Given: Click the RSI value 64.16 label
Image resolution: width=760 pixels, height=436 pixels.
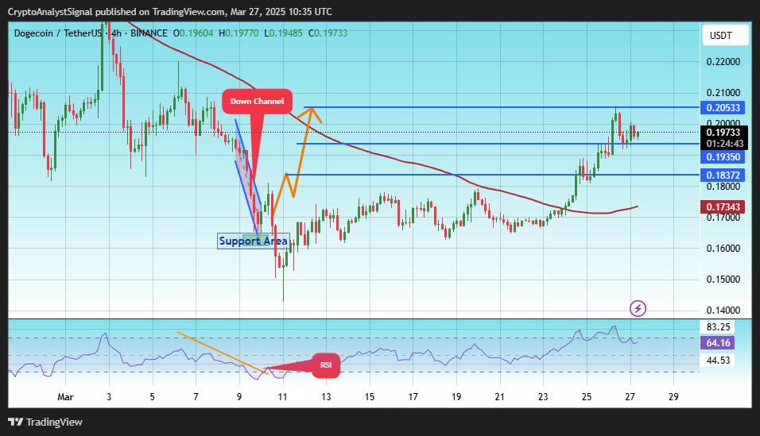Looking at the screenshot, I should (718, 343).
